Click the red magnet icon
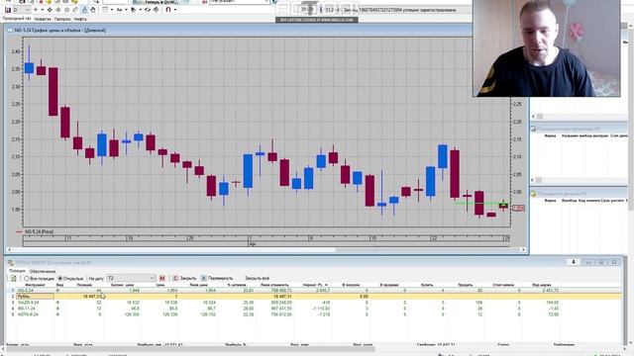Image resolution: width=634 pixels, height=356 pixels. tap(168, 10)
